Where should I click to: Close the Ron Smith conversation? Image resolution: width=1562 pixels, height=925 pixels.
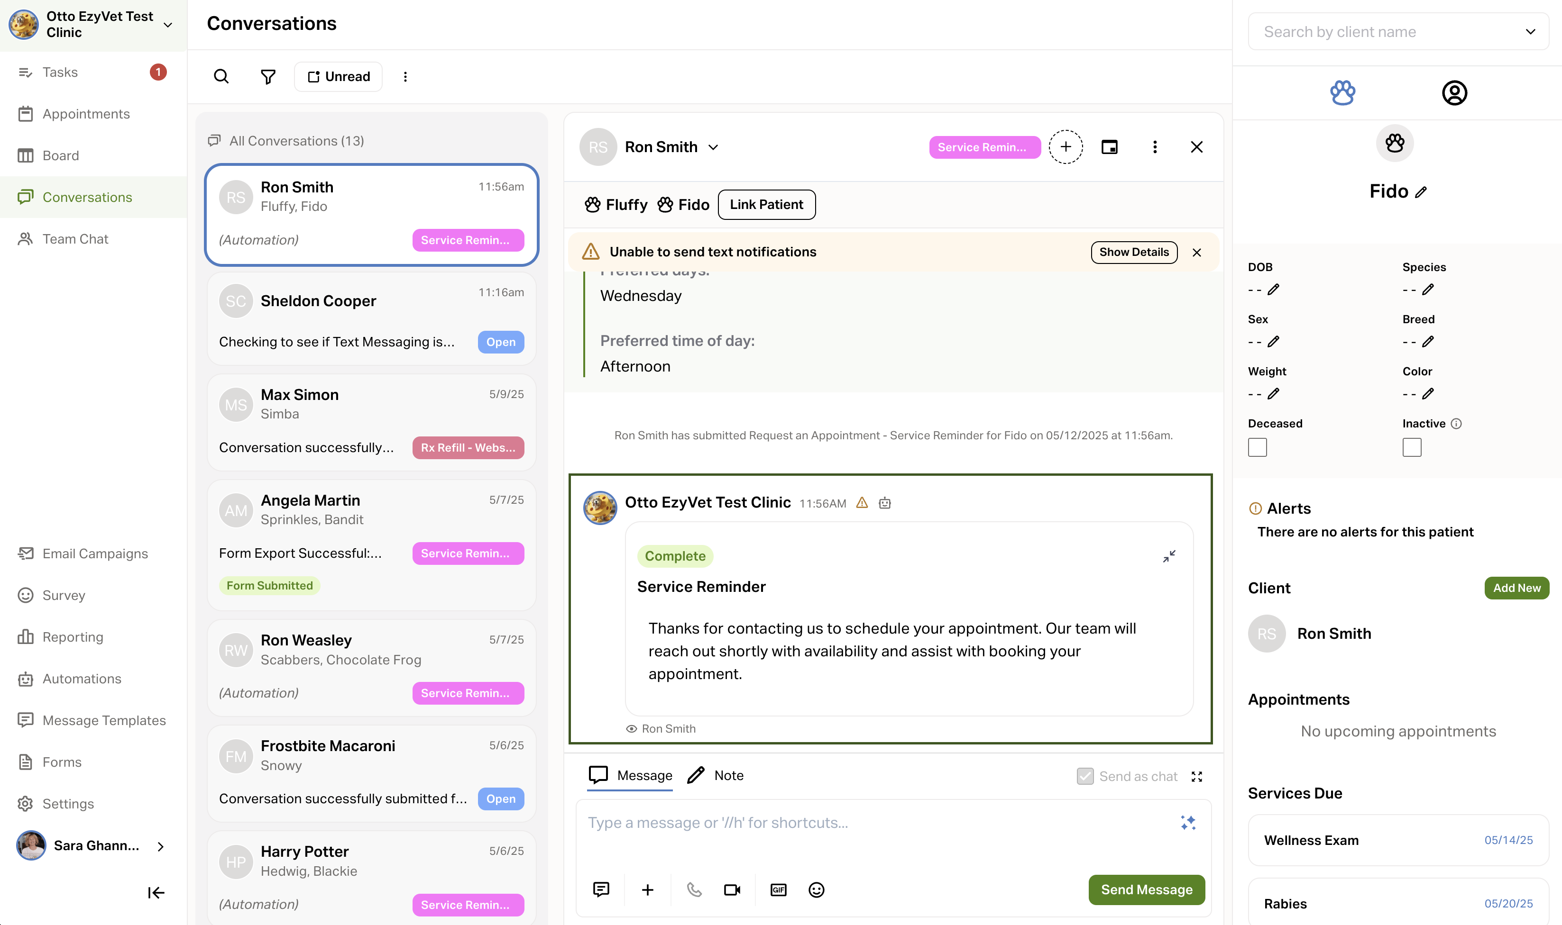pyautogui.click(x=1196, y=147)
